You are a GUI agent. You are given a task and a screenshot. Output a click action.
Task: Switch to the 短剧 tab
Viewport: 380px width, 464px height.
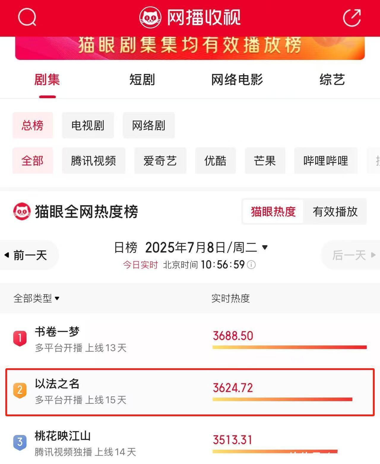point(142,80)
